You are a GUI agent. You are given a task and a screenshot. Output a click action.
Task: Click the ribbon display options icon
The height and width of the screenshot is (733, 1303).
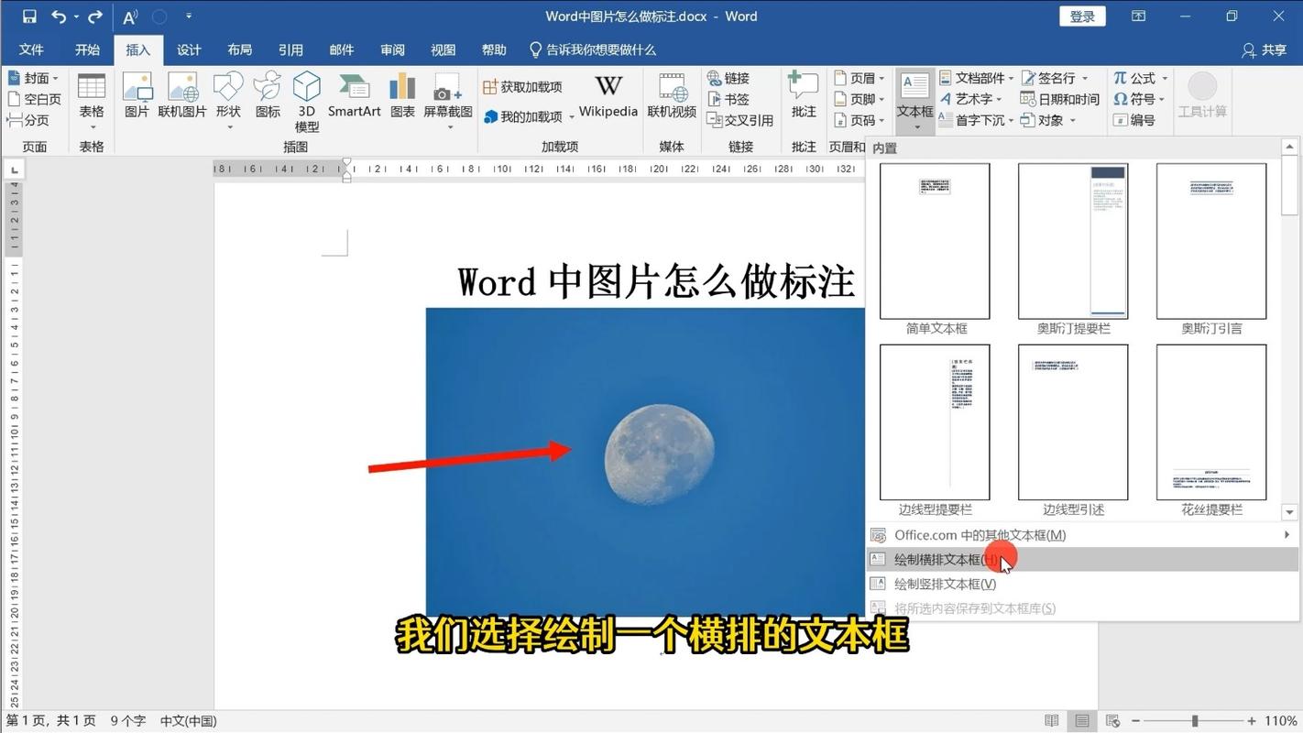(x=1138, y=16)
